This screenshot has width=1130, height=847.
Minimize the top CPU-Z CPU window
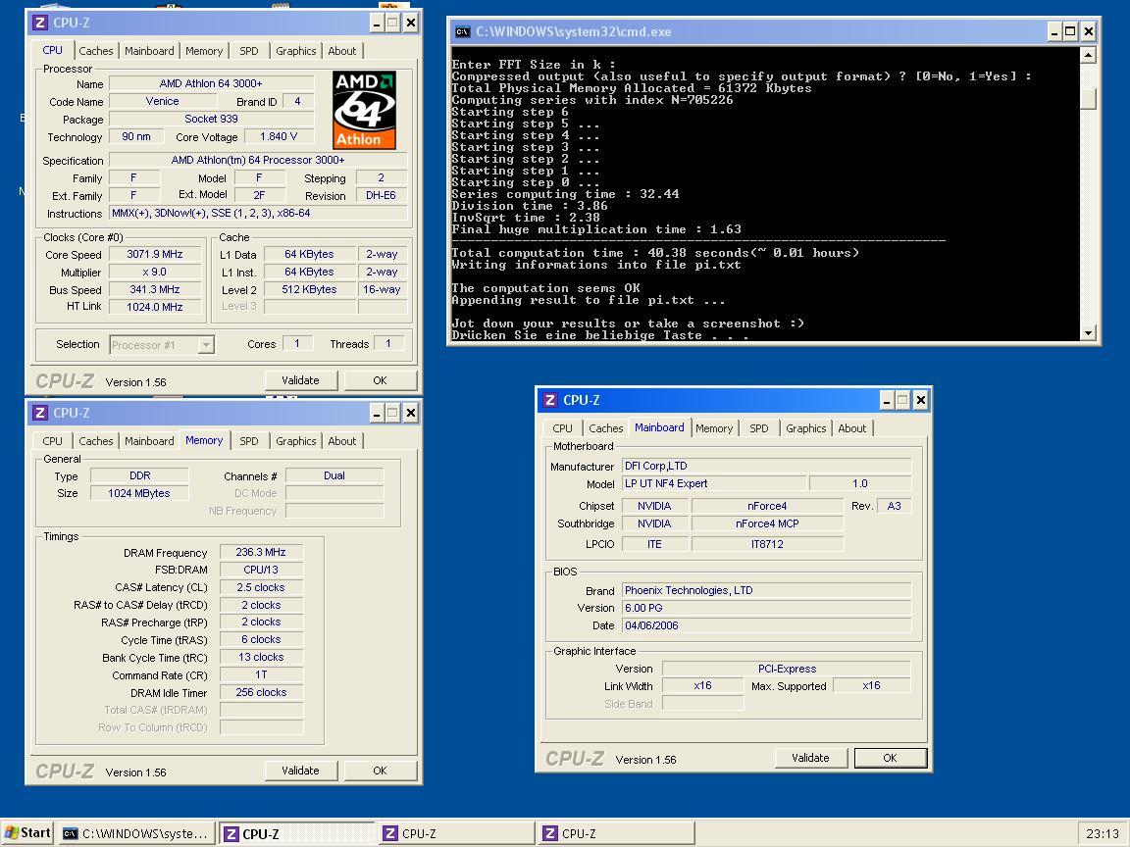pos(377,24)
